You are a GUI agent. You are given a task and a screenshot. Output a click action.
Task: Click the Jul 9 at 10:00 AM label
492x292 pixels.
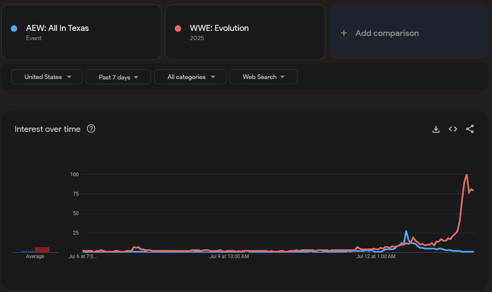pos(229,256)
